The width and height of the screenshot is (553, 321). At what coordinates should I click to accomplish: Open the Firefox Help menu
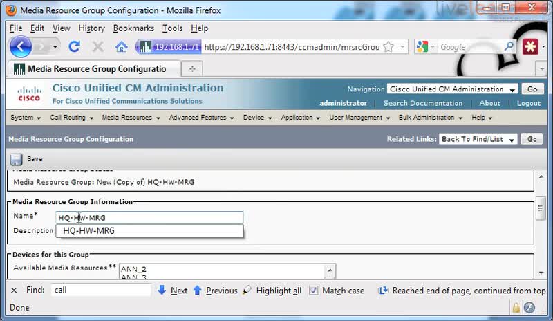(199, 28)
